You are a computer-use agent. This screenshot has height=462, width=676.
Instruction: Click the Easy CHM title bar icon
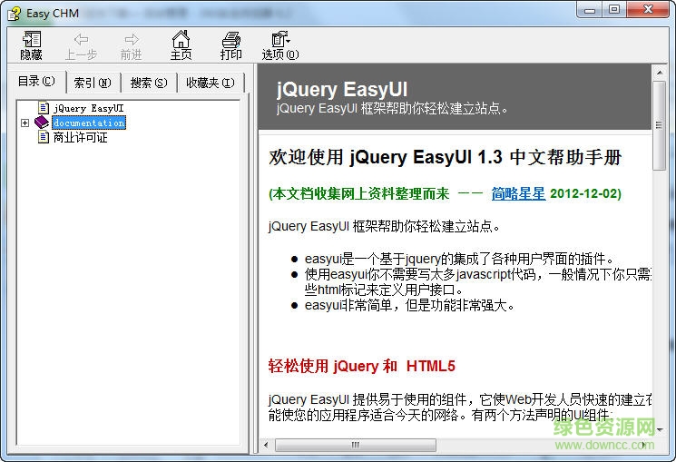point(15,14)
